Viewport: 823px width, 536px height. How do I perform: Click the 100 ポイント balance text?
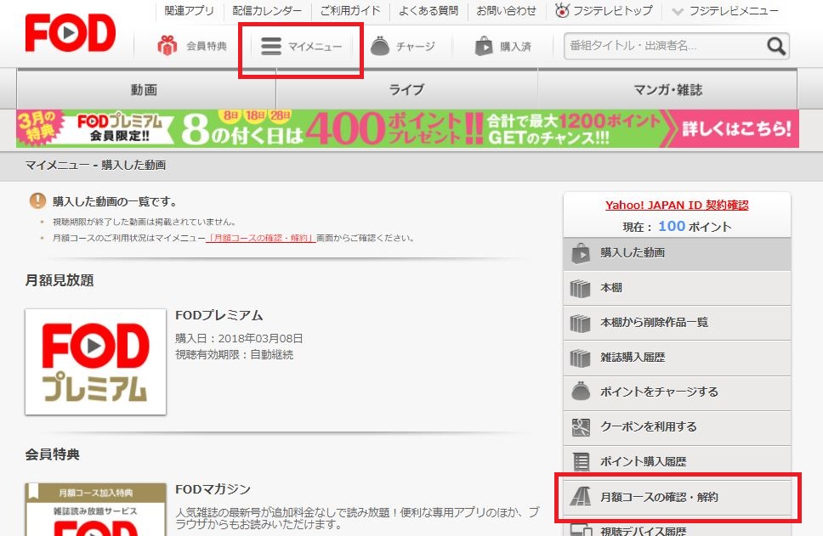pyautogui.click(x=695, y=227)
